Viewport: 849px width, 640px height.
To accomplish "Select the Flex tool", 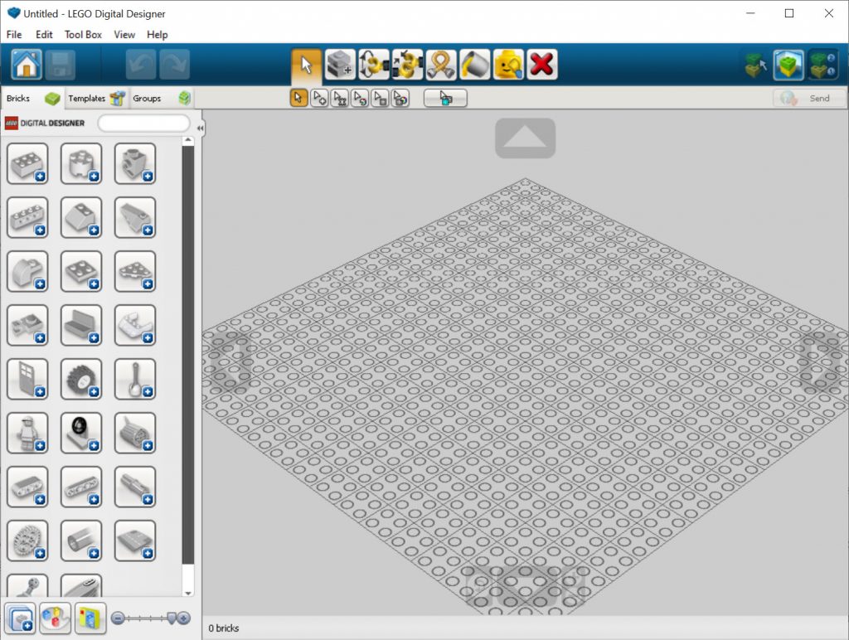I will coord(441,65).
